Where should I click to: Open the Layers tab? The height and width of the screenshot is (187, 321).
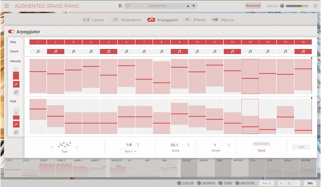pos(93,20)
